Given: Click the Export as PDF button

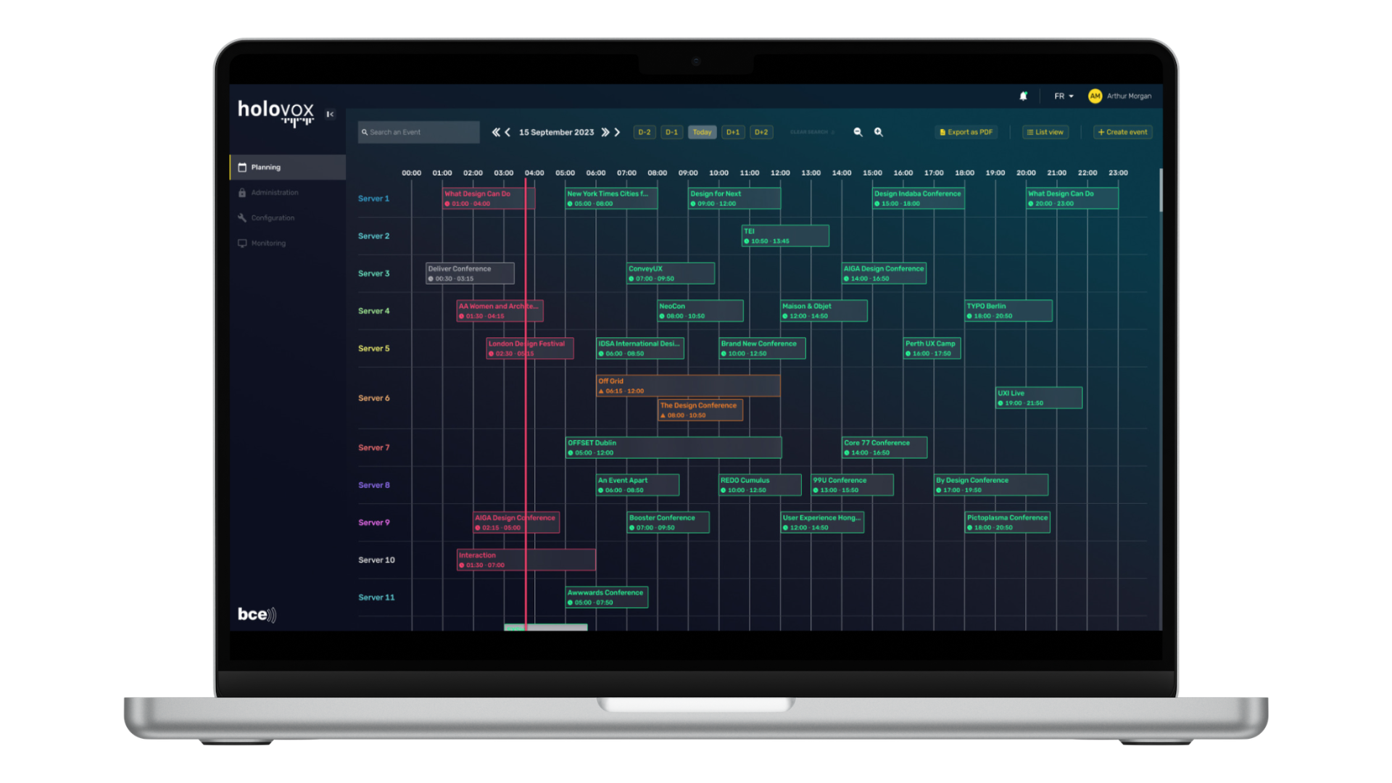Looking at the screenshot, I should pyautogui.click(x=966, y=132).
